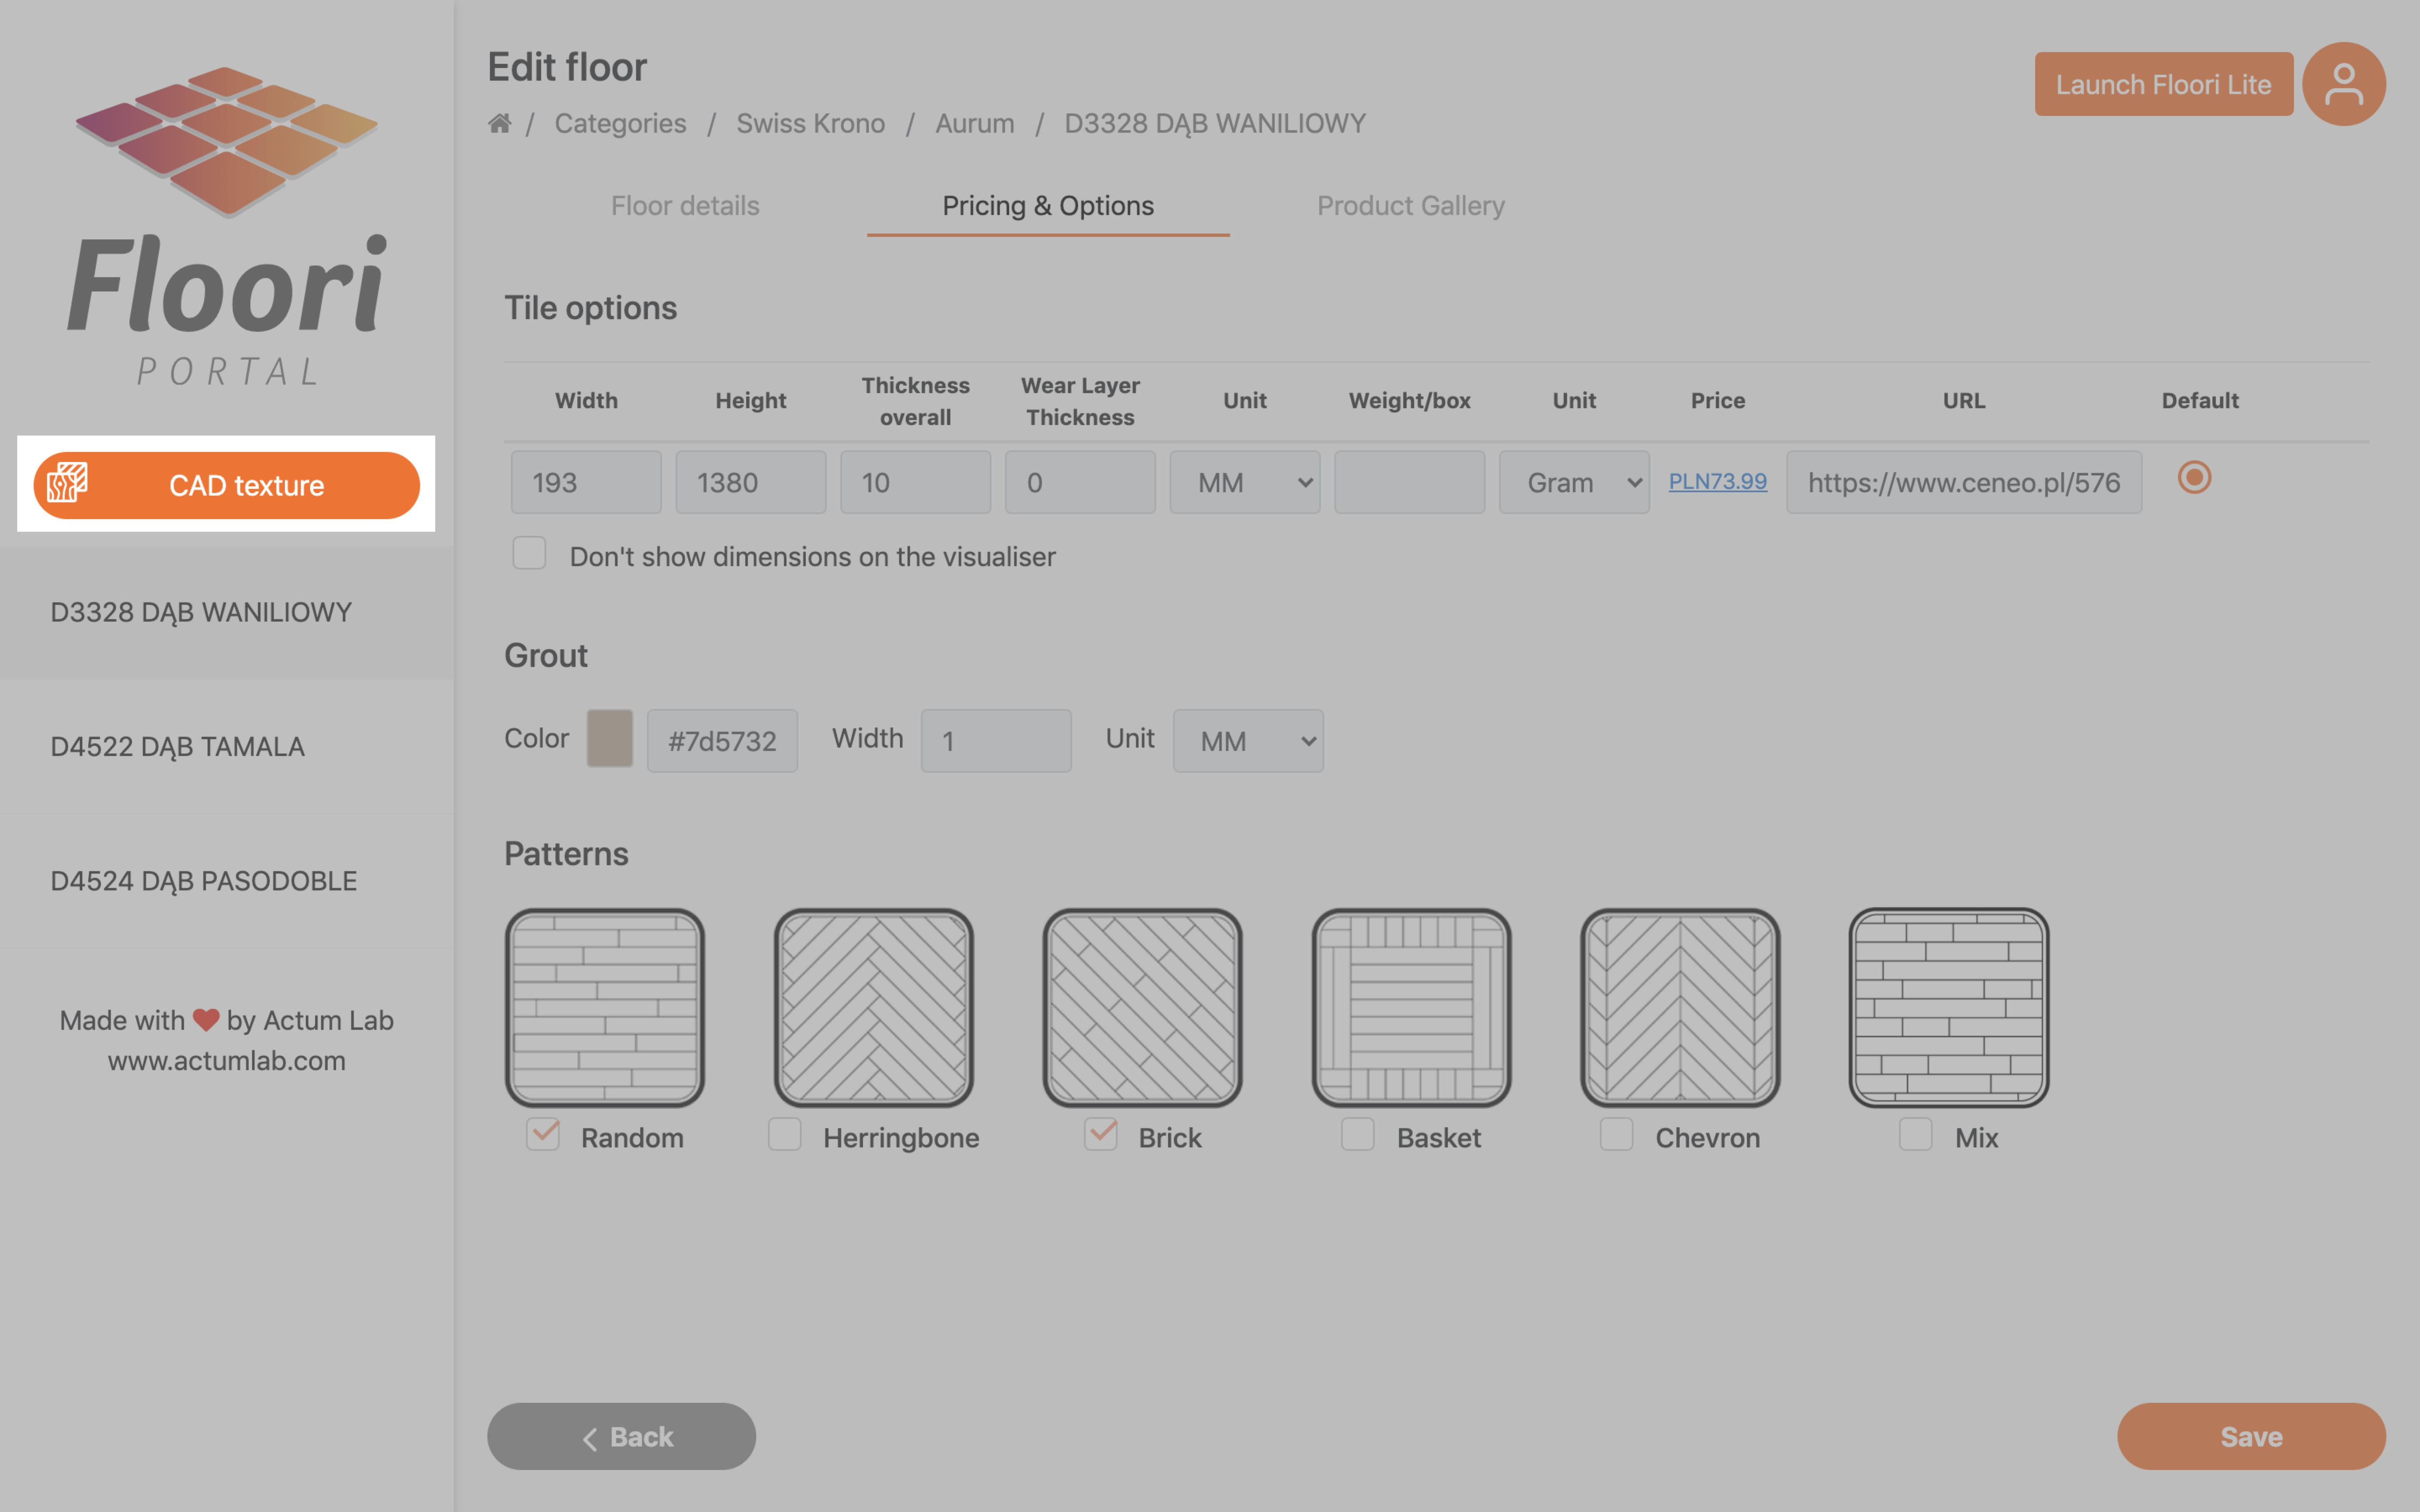Select the Default radio button for tile
Viewport: 2420px width, 1512px height.
coord(2195,477)
